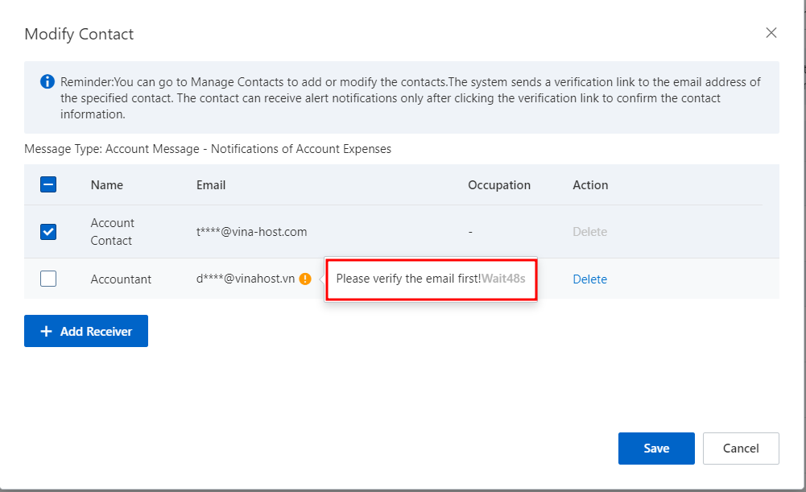Check the Accountant row checkbox
The image size is (806, 492).
point(48,279)
